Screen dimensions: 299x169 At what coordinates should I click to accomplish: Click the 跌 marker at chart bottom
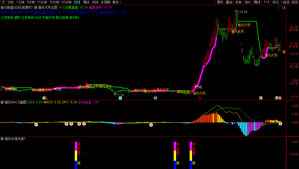pyautogui.click(x=277, y=98)
